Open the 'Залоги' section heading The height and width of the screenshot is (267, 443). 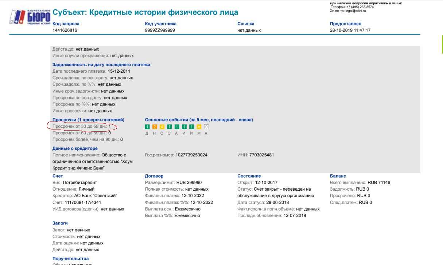[60, 223]
